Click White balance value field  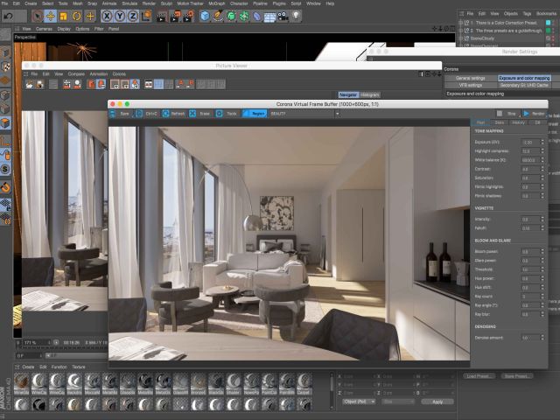530,160
